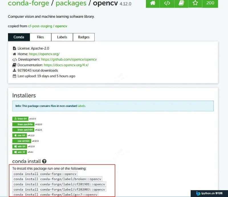228x197 pixels.
Task: Select the linux-aarch64 installer badge
Action: [x=23, y=130]
